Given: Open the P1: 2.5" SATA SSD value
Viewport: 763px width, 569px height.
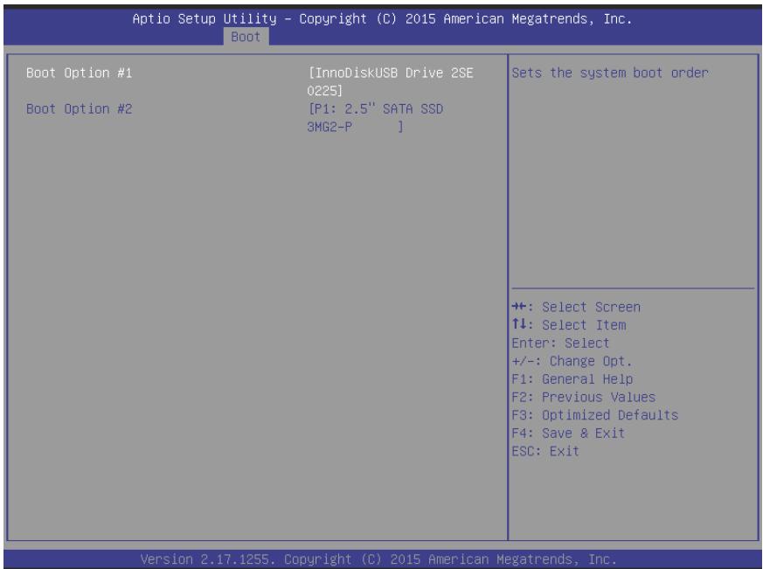Looking at the screenshot, I should 376,118.
